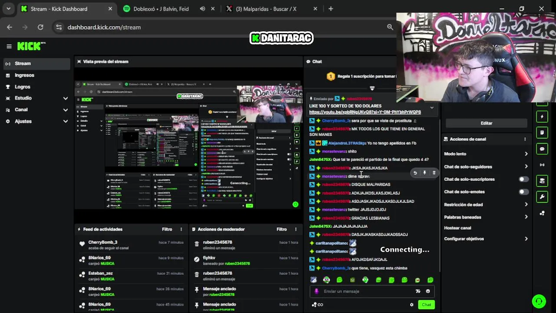Select Logros in the sidebar
The image size is (556, 313).
[x=36, y=87]
